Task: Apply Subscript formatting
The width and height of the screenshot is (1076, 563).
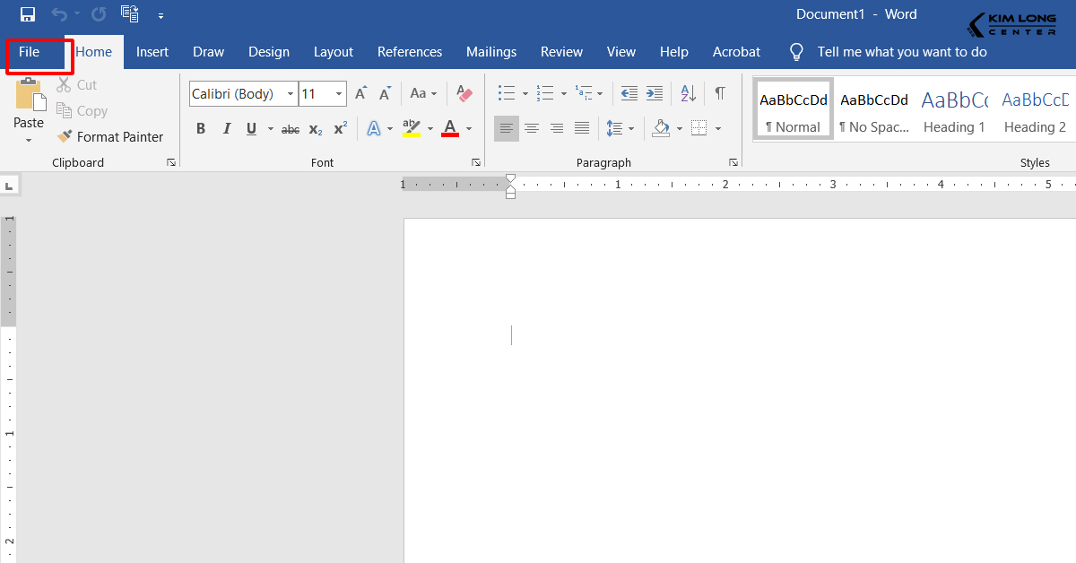Action: click(314, 129)
